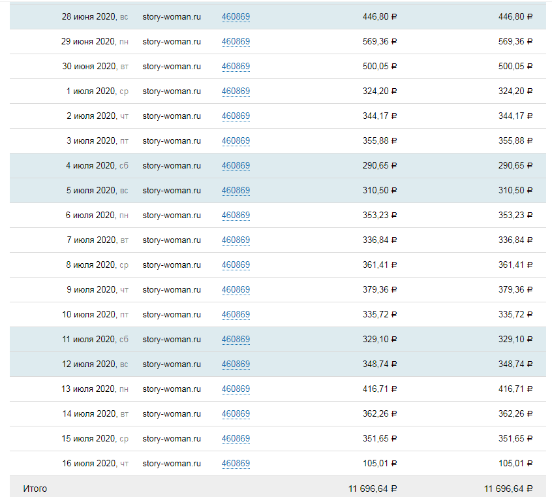Viewport: 552px width, 497px height.
Task: Click middle column total 11 696,64 ₽
Action: pyautogui.click(x=373, y=489)
